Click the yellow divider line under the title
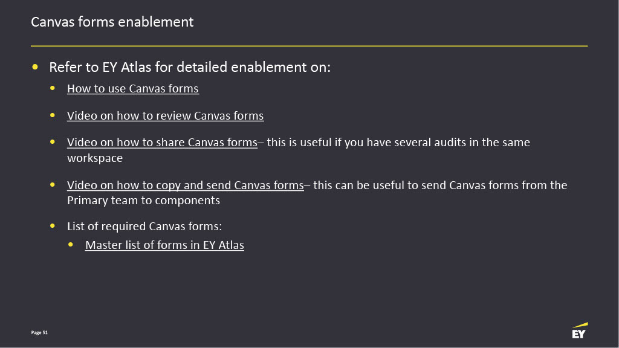The image size is (619, 348). point(309,46)
